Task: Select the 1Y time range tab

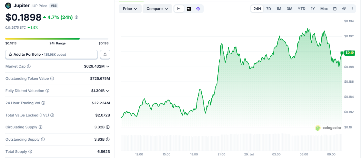Action: point(313,9)
